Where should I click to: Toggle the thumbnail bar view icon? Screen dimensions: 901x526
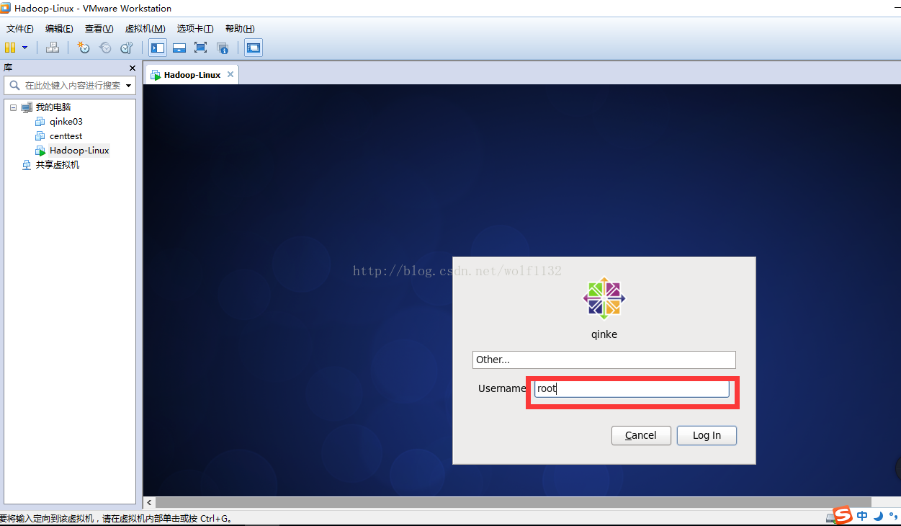(179, 48)
